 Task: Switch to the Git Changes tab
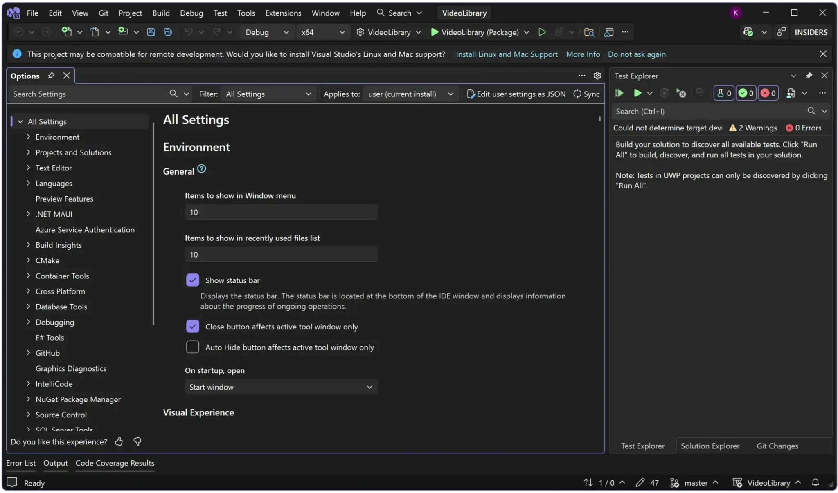pyautogui.click(x=777, y=446)
